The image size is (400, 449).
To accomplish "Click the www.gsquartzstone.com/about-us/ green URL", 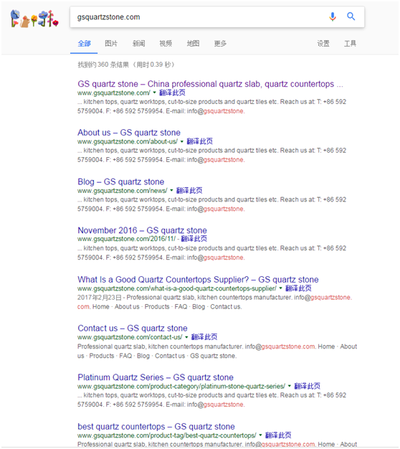I will (x=128, y=142).
